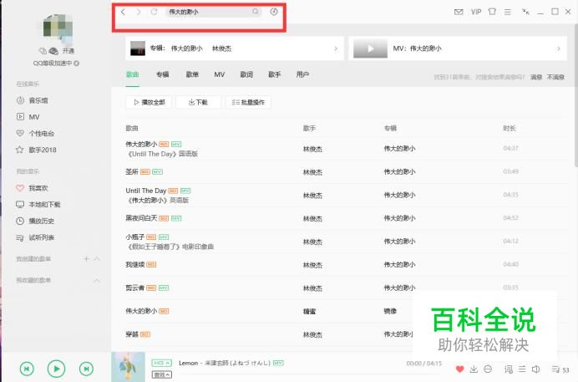Toggle desktop lyrics 词 icon
The image size is (578, 382).
tap(509, 369)
